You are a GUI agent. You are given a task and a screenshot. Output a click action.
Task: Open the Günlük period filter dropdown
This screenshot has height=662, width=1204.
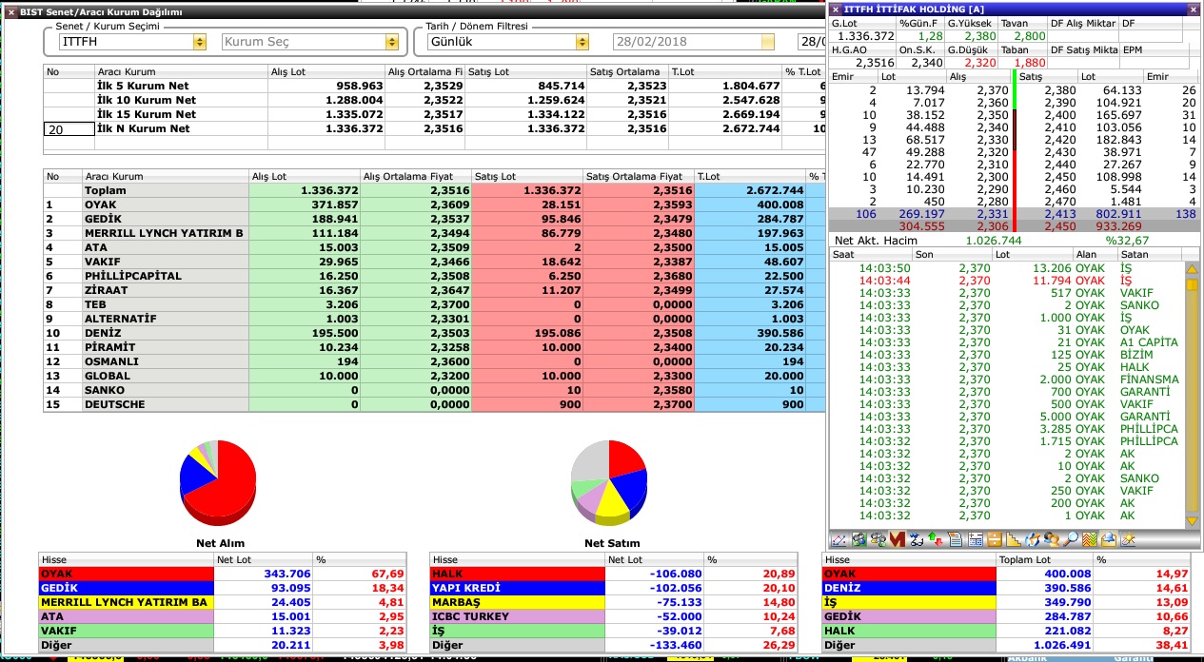582,42
